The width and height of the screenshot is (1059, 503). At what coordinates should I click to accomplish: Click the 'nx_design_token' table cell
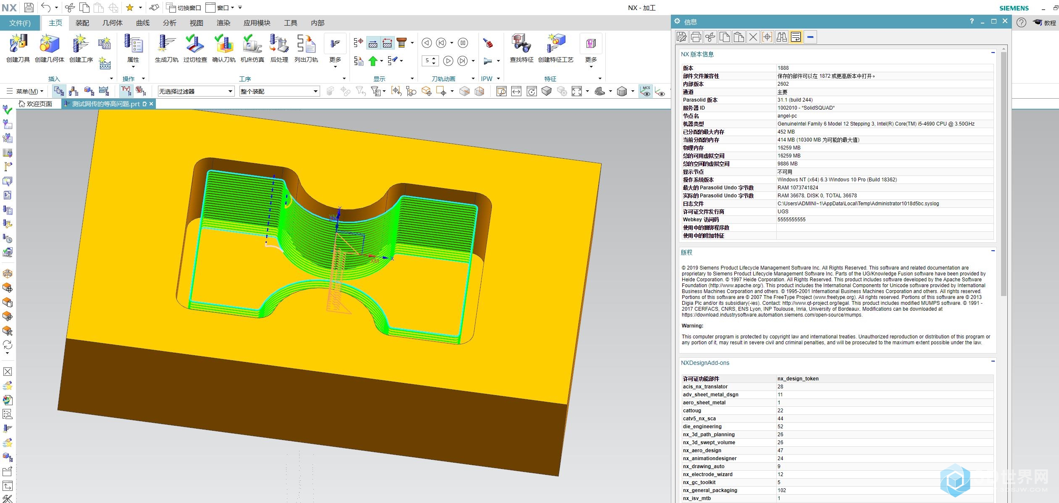(x=885, y=379)
